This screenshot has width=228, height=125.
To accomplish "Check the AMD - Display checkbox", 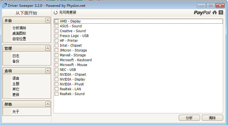I will [56, 21].
